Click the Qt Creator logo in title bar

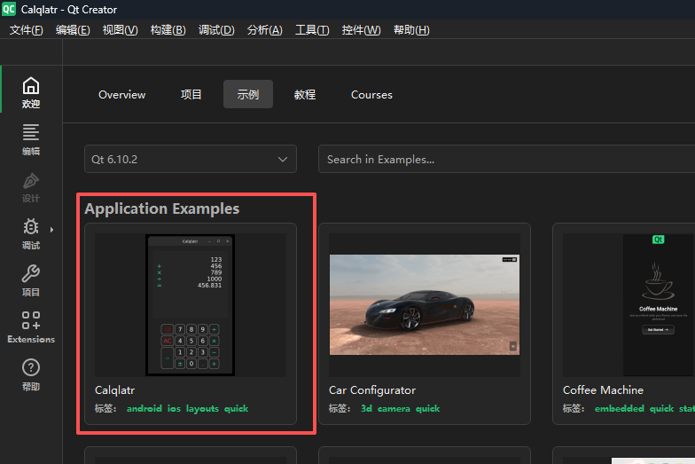[x=9, y=9]
